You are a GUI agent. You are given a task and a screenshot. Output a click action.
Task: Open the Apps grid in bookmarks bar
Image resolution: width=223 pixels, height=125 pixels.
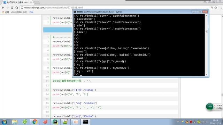tap(3, 12)
